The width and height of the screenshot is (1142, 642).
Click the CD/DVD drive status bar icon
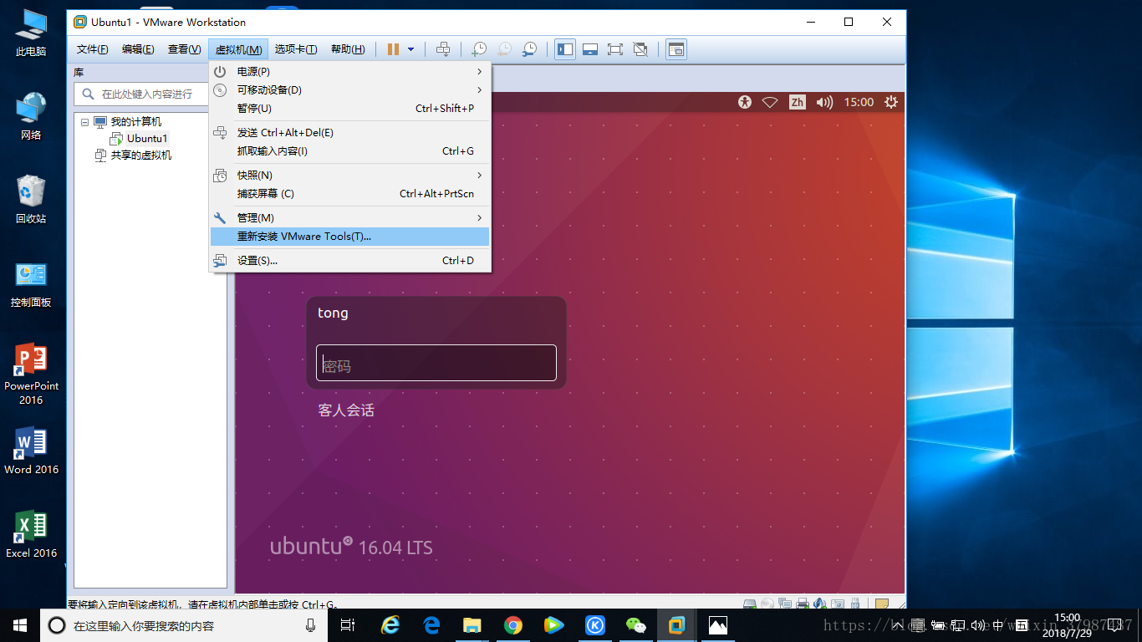pos(767,604)
